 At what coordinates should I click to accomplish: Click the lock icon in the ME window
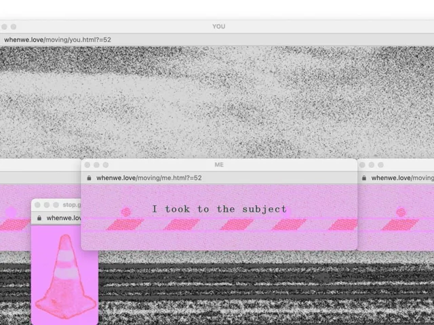click(89, 178)
